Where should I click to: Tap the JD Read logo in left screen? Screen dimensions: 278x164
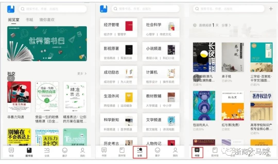[11, 9]
